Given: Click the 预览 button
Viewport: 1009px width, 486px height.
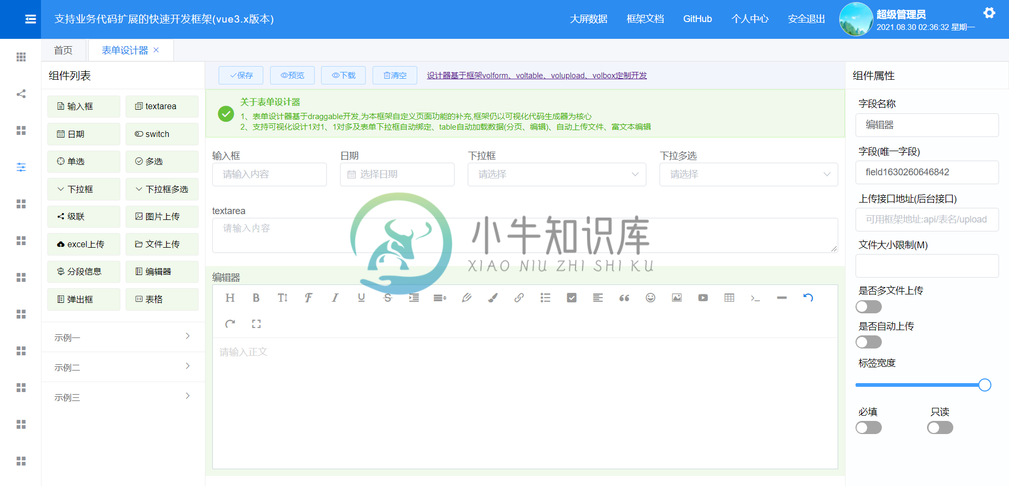Looking at the screenshot, I should [x=292, y=75].
